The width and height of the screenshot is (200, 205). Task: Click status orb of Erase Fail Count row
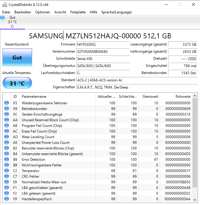click(7, 131)
